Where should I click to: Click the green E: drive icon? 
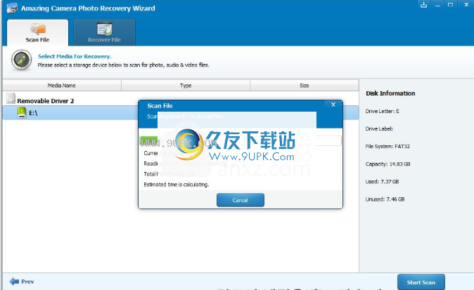tap(22, 112)
